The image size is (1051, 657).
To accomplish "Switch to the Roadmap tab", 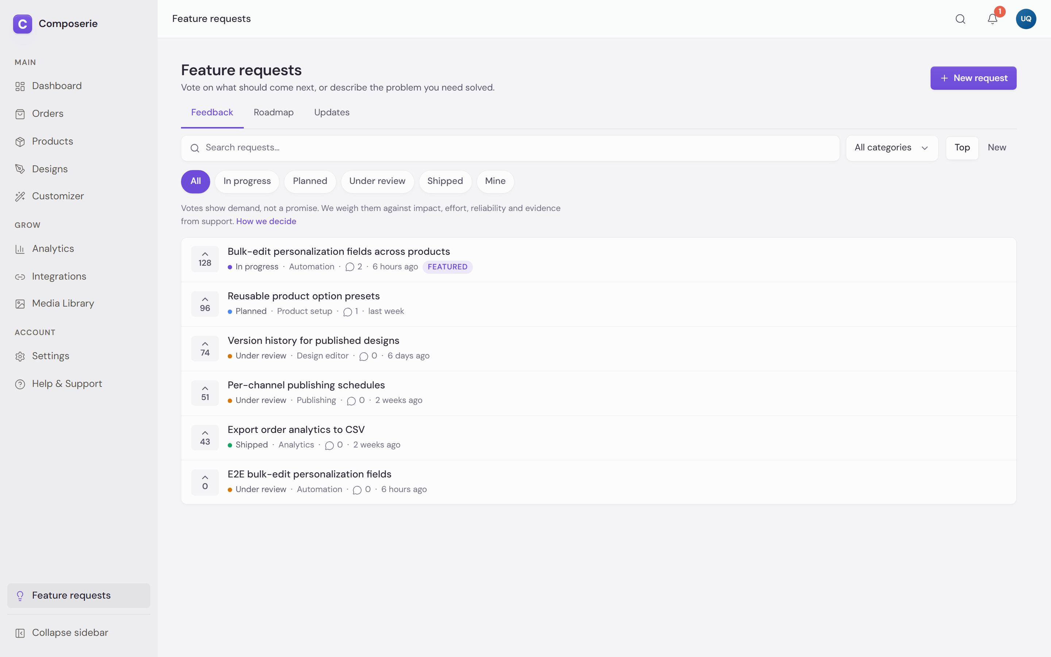I will tap(274, 112).
